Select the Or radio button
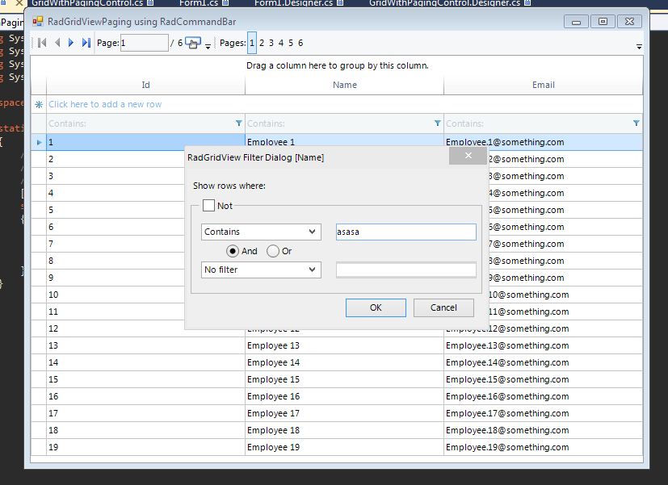 (273, 251)
